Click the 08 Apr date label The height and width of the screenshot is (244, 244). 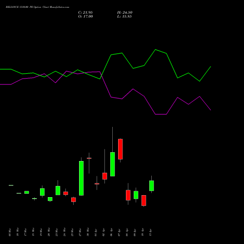coord(127,232)
